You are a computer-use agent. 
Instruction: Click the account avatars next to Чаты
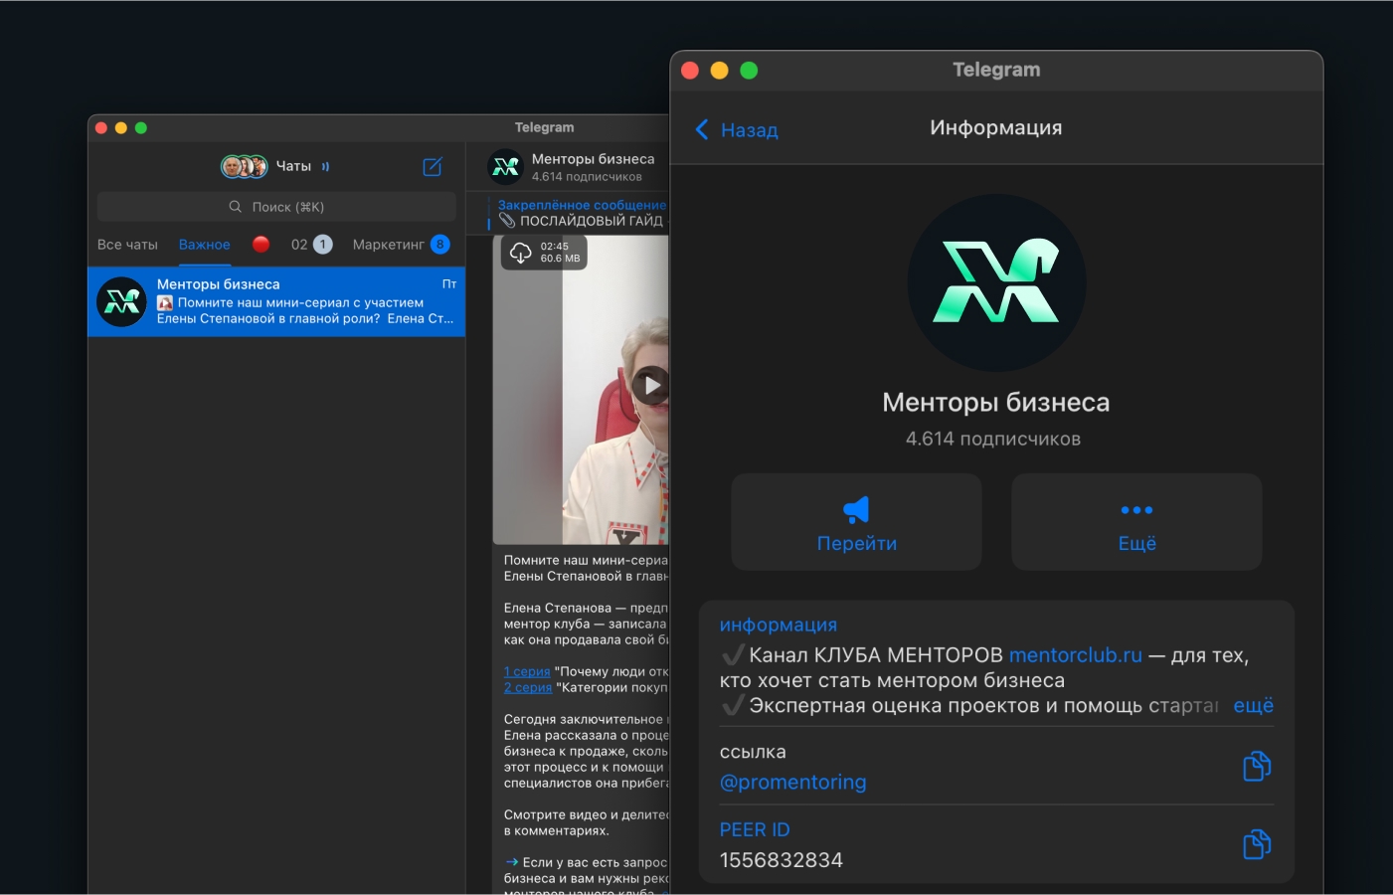click(x=244, y=166)
